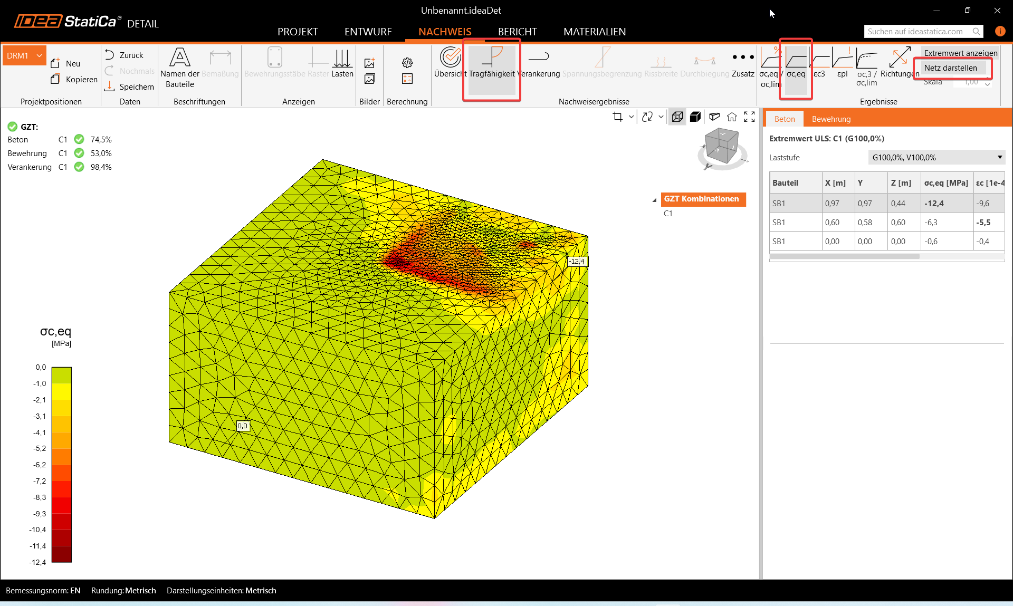This screenshot has height=606, width=1013.
Task: Open the BERICHT ribbon tab
Action: 517,32
